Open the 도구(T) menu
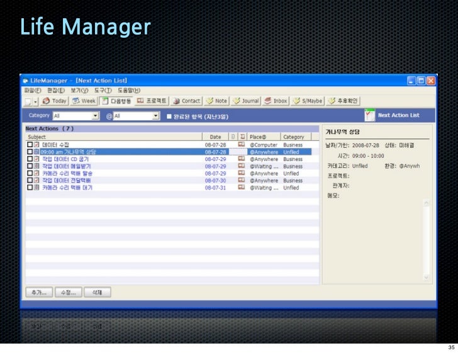This screenshot has width=458, height=353. (x=103, y=91)
